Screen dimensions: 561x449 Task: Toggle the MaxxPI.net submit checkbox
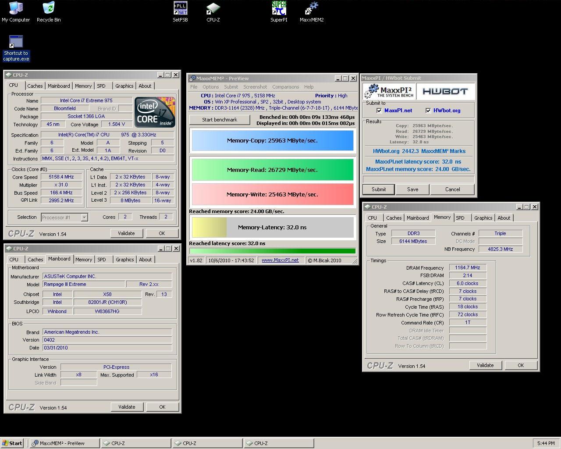tap(379, 110)
